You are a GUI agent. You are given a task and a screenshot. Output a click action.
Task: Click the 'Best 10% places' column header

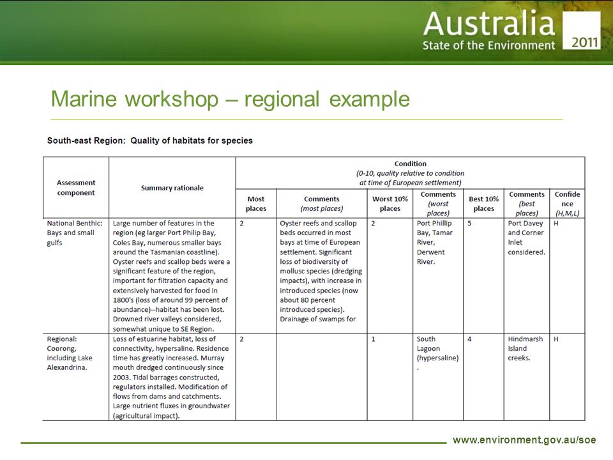pos(483,204)
